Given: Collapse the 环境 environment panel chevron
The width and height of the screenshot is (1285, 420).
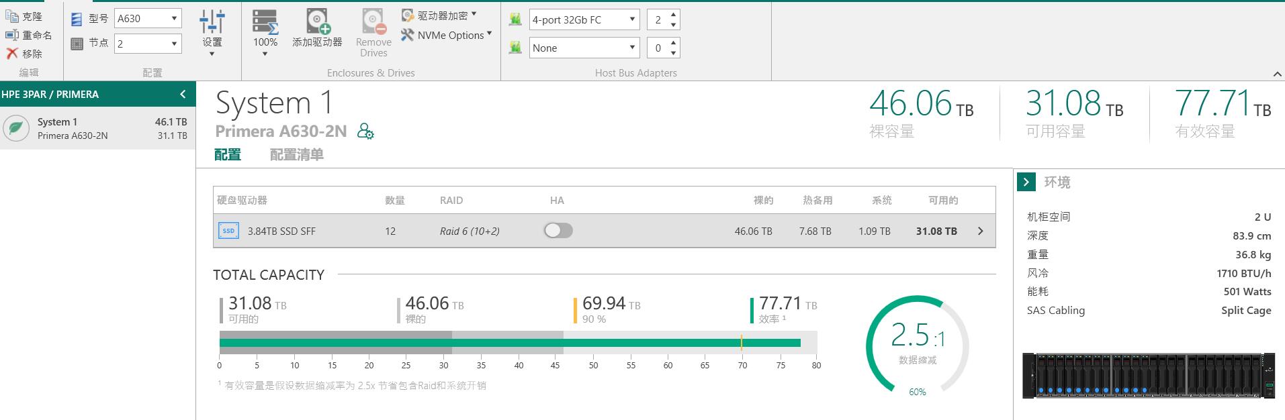Looking at the screenshot, I should (x=1026, y=182).
